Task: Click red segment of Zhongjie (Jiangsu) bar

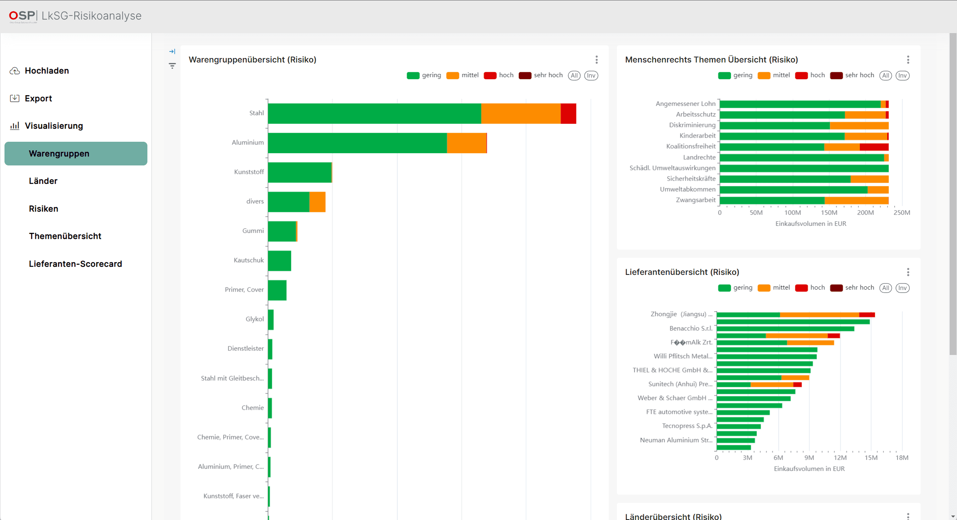Action: 867,315
